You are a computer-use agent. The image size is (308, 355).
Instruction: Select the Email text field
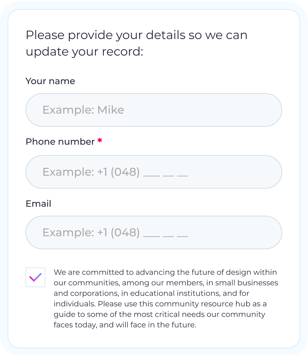pyautogui.click(x=154, y=232)
